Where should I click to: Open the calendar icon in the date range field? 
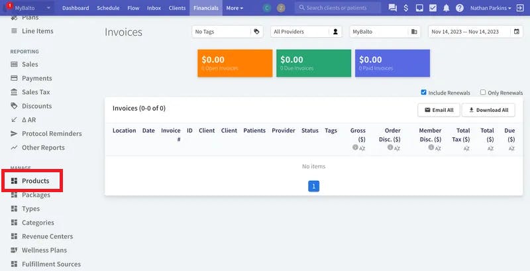point(517,31)
